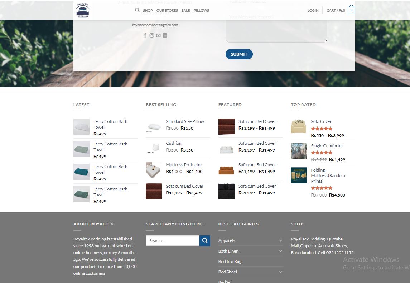410x283 pixels.
Task: Open the Cushion product link
Action: [x=174, y=143]
